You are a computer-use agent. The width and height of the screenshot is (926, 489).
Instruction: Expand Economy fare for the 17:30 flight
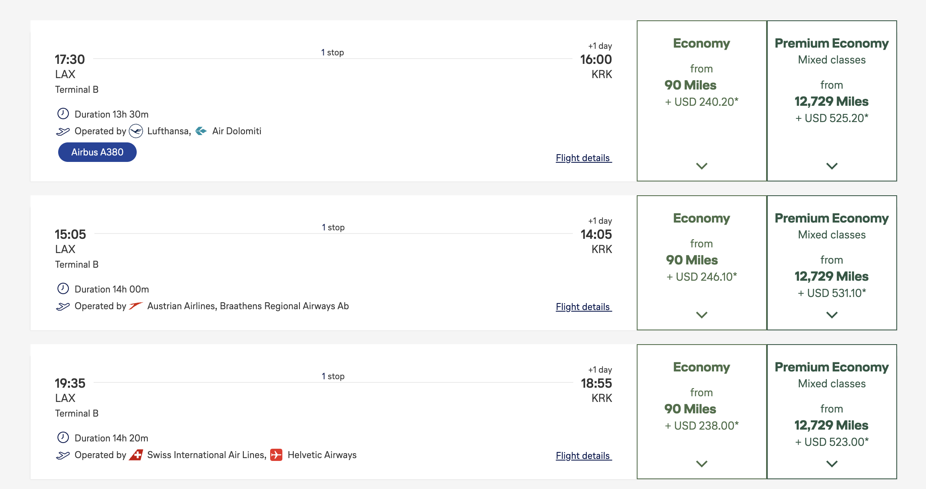click(x=701, y=166)
